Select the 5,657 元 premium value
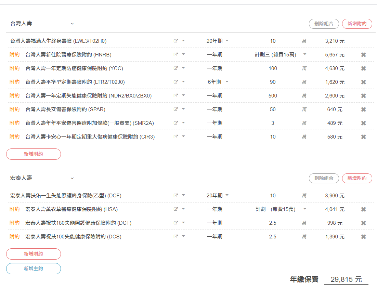This screenshot has height=288, width=377. pyautogui.click(x=335, y=55)
